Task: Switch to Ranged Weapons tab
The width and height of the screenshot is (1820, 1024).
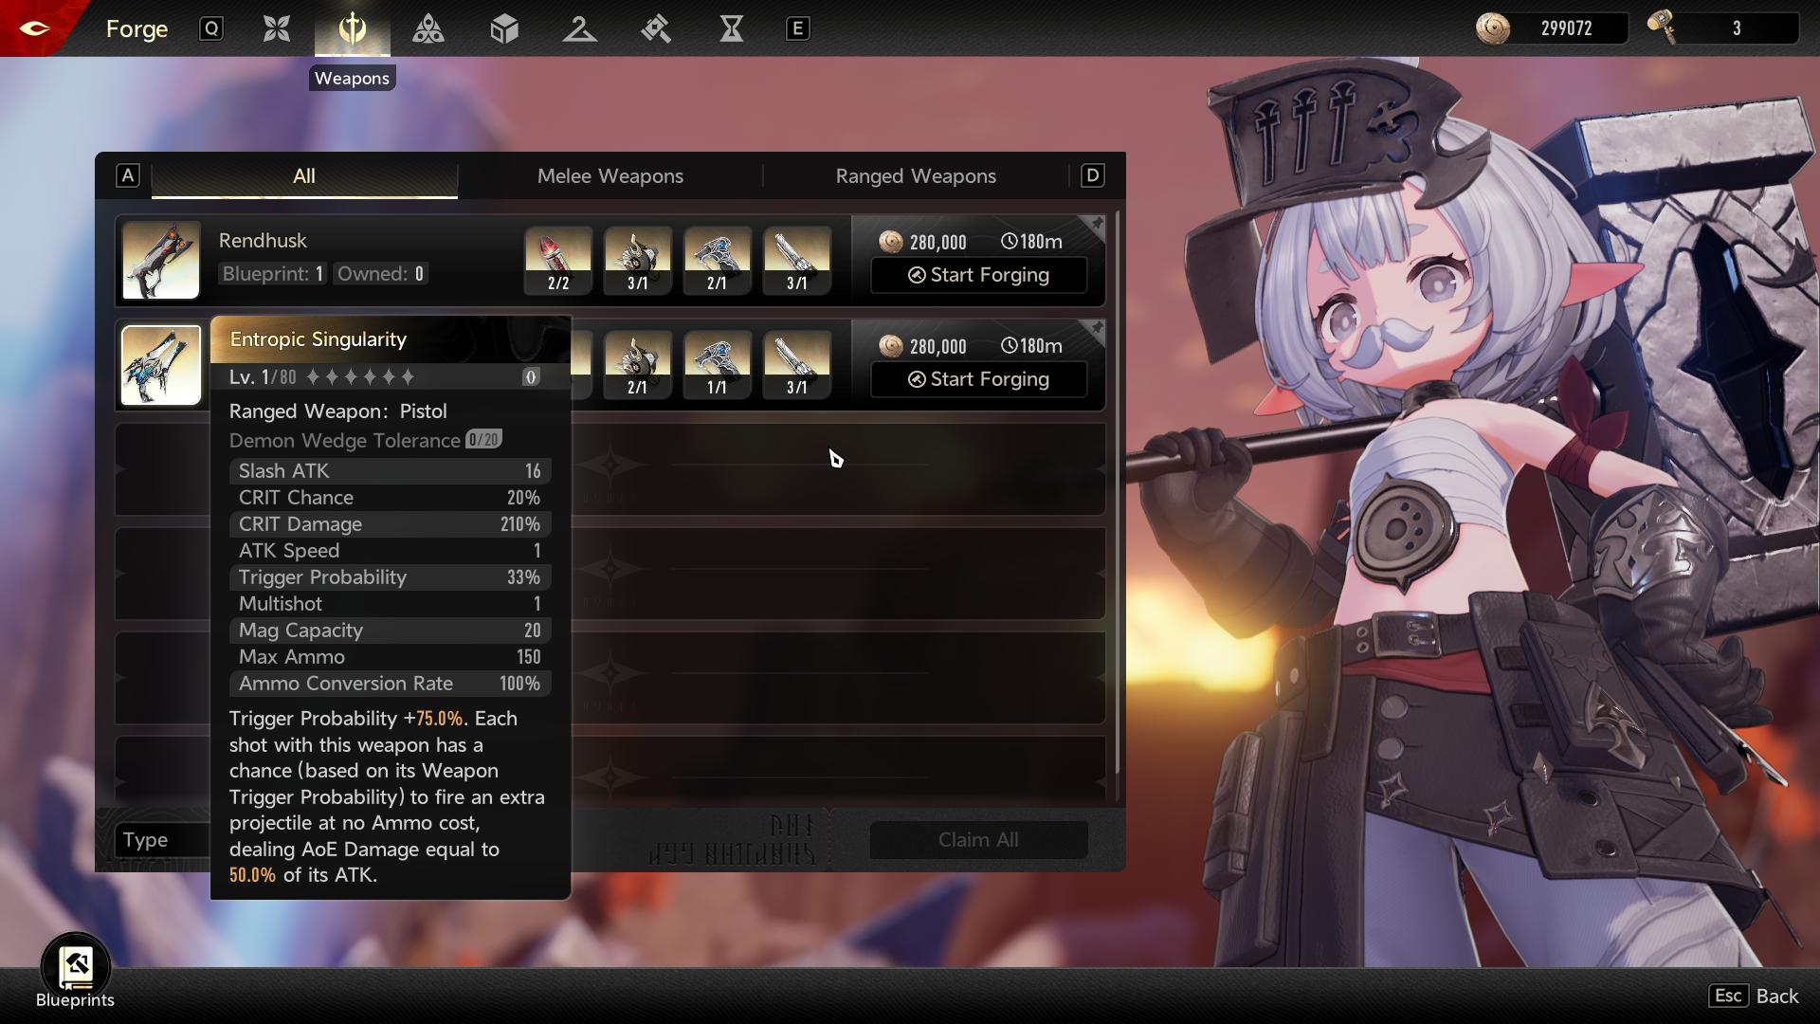Action: pyautogui.click(x=915, y=176)
